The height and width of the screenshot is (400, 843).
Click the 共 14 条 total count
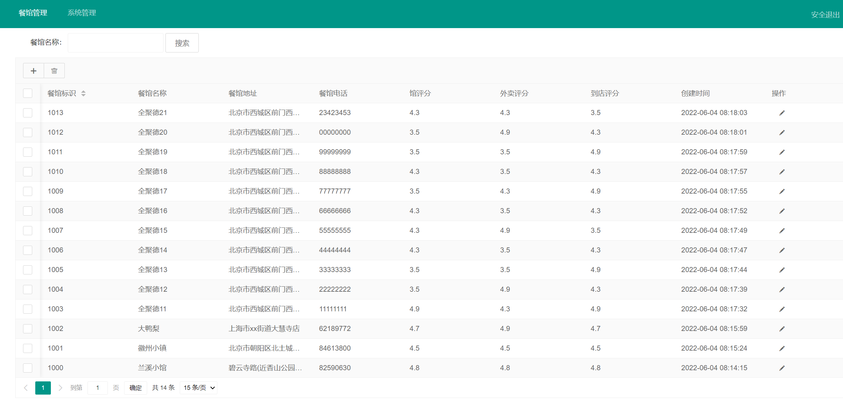tap(163, 388)
